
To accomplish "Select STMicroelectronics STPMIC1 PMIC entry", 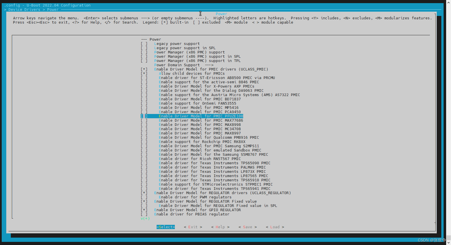I will tap(216, 184).
